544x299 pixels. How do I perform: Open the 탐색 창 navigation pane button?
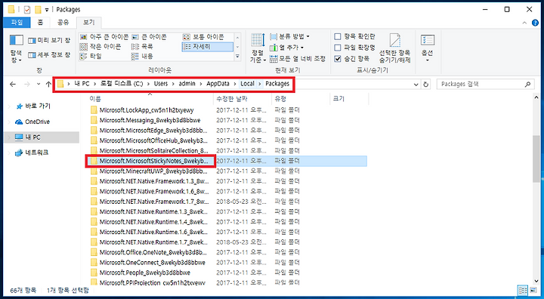click(16, 48)
